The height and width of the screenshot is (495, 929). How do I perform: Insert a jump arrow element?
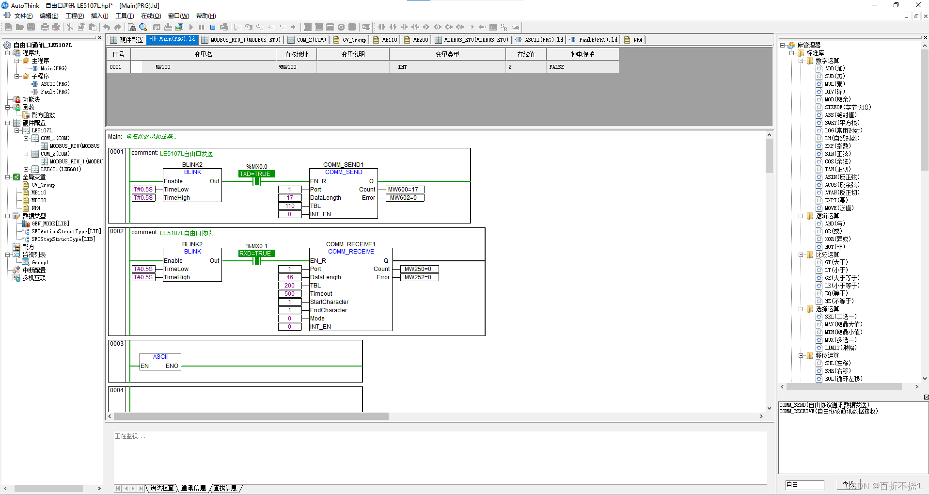pyautogui.click(x=471, y=27)
